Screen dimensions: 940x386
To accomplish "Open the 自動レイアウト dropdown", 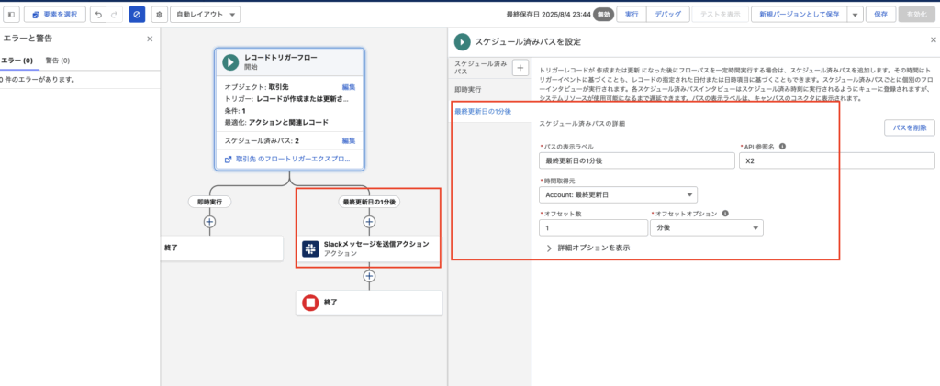I will click(x=205, y=15).
